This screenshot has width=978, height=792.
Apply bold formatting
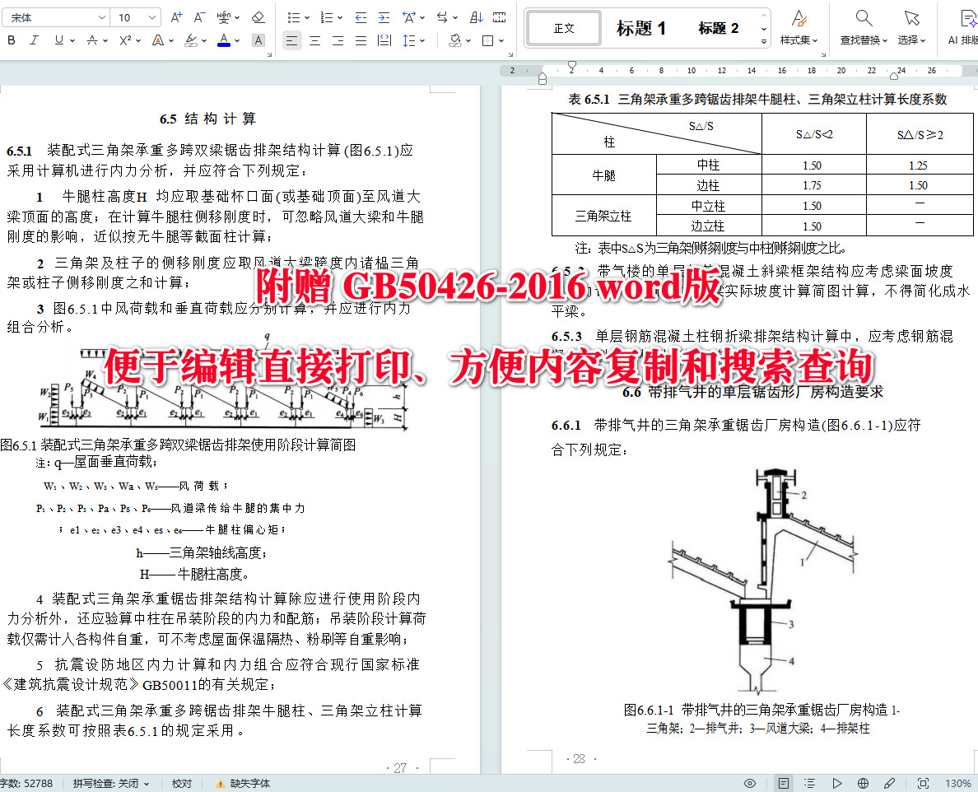tap(12, 40)
